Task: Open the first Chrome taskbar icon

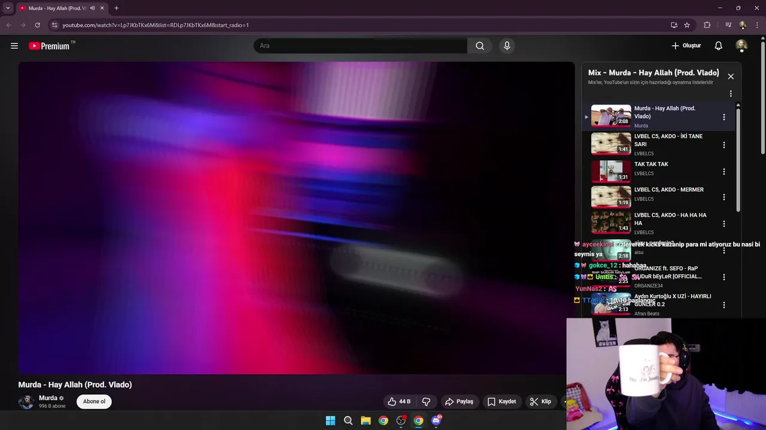Action: [x=383, y=420]
